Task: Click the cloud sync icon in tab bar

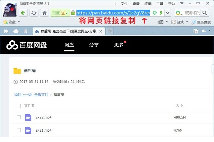Action: pos(16,31)
